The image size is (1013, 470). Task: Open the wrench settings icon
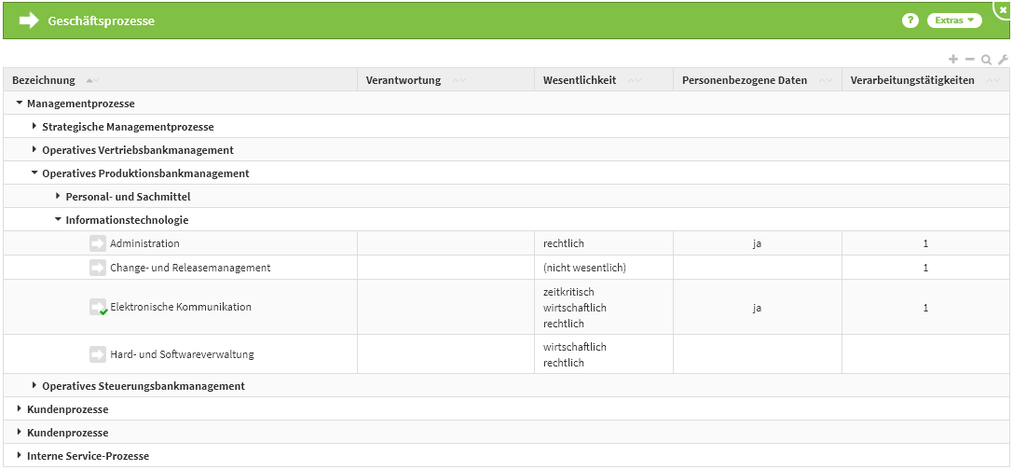[x=1003, y=59]
